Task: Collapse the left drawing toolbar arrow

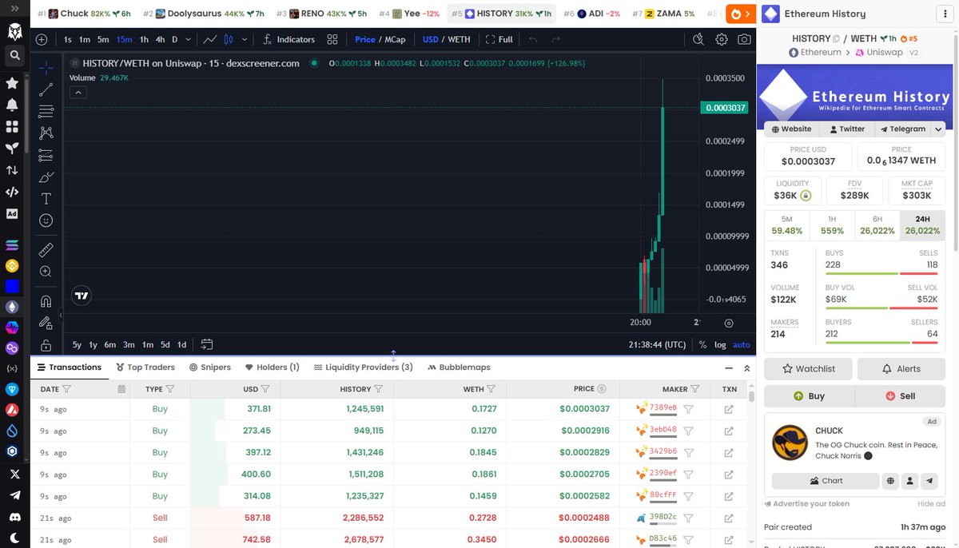Action: click(60, 316)
